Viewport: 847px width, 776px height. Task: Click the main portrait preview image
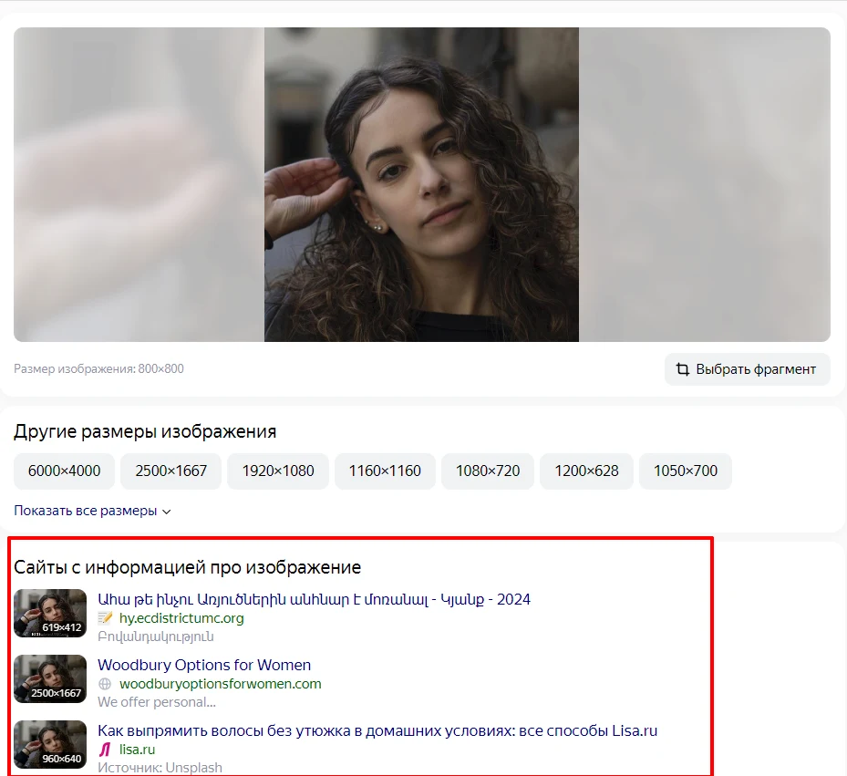click(x=421, y=185)
